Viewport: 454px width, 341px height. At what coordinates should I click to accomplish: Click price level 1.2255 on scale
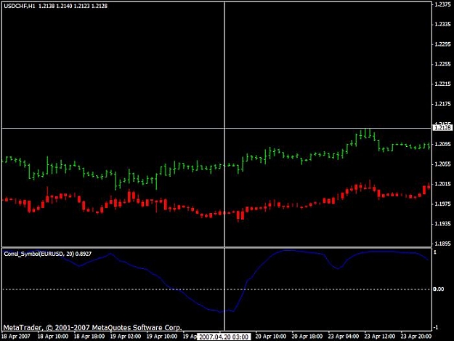(443, 64)
